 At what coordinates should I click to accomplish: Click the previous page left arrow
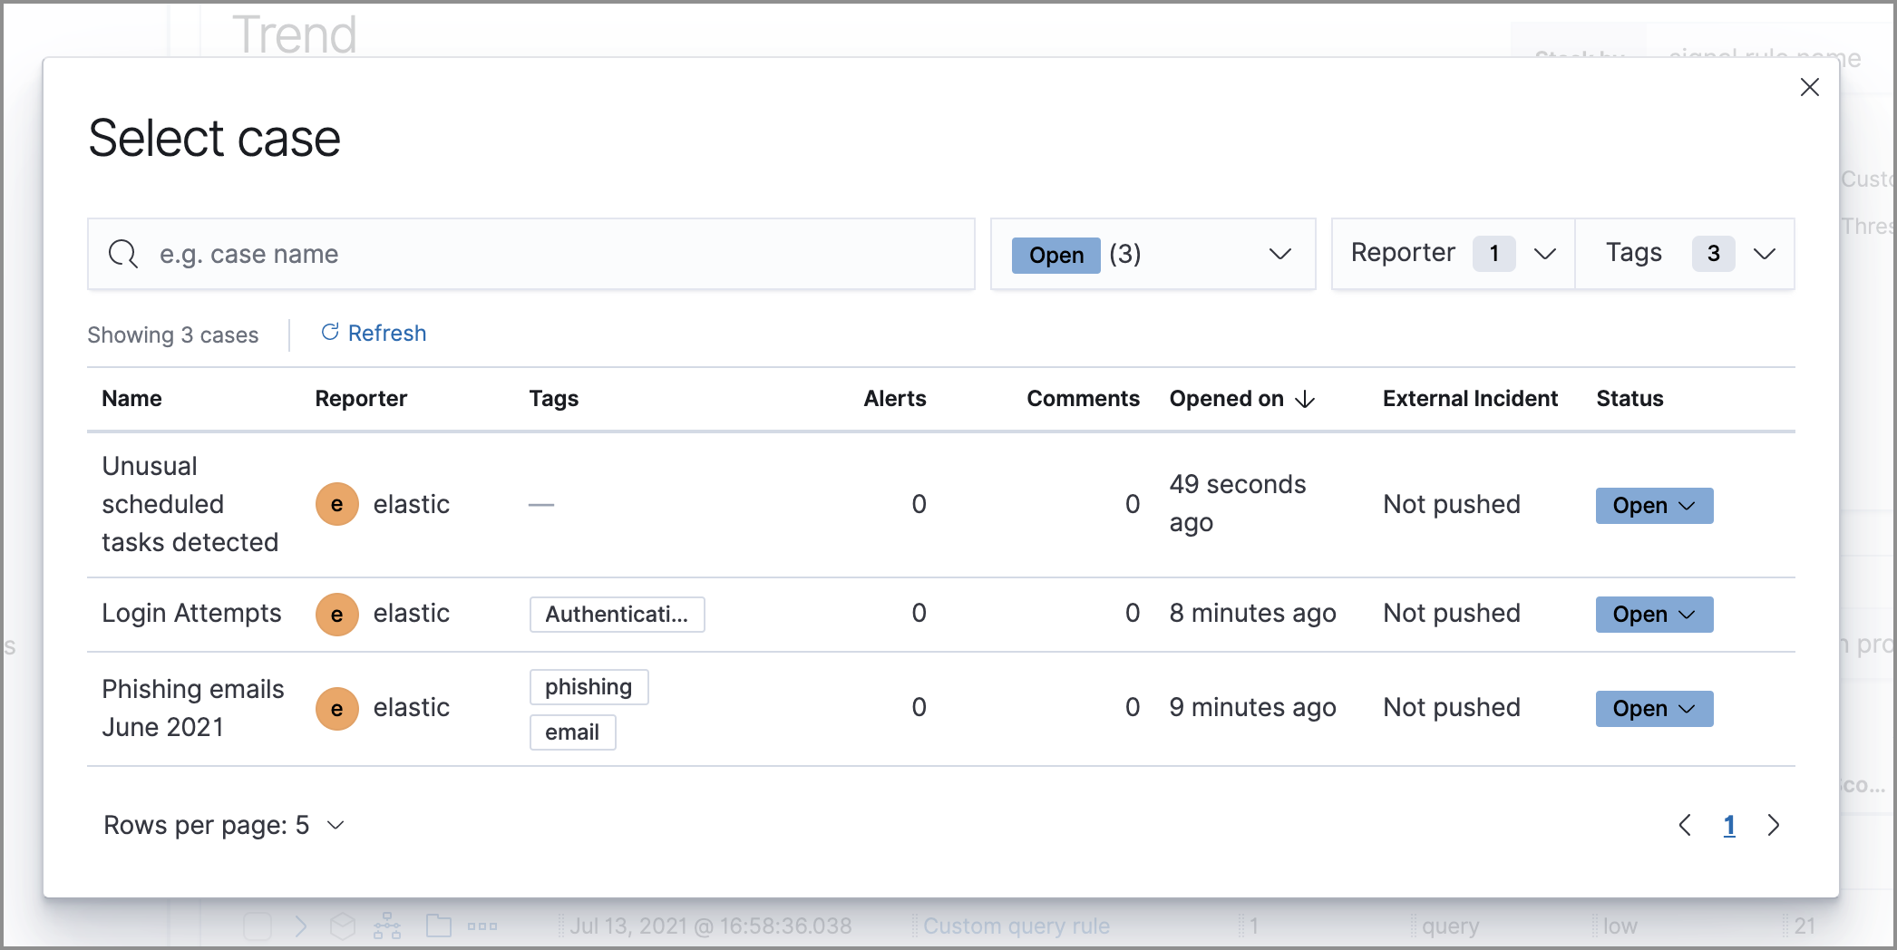(x=1685, y=825)
